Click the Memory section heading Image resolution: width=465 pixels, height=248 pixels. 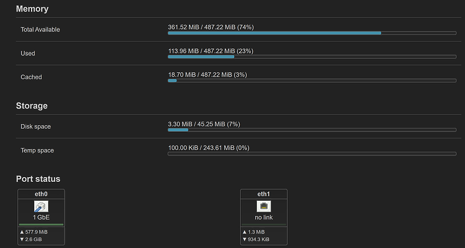coord(32,9)
